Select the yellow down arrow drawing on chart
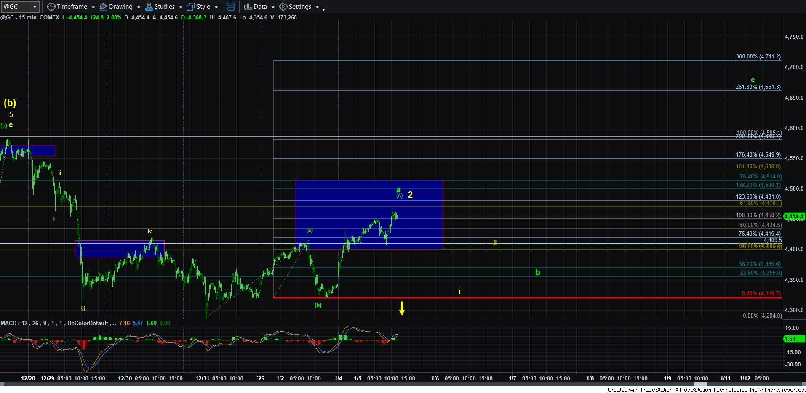This screenshot has height=393, width=806. (x=402, y=308)
